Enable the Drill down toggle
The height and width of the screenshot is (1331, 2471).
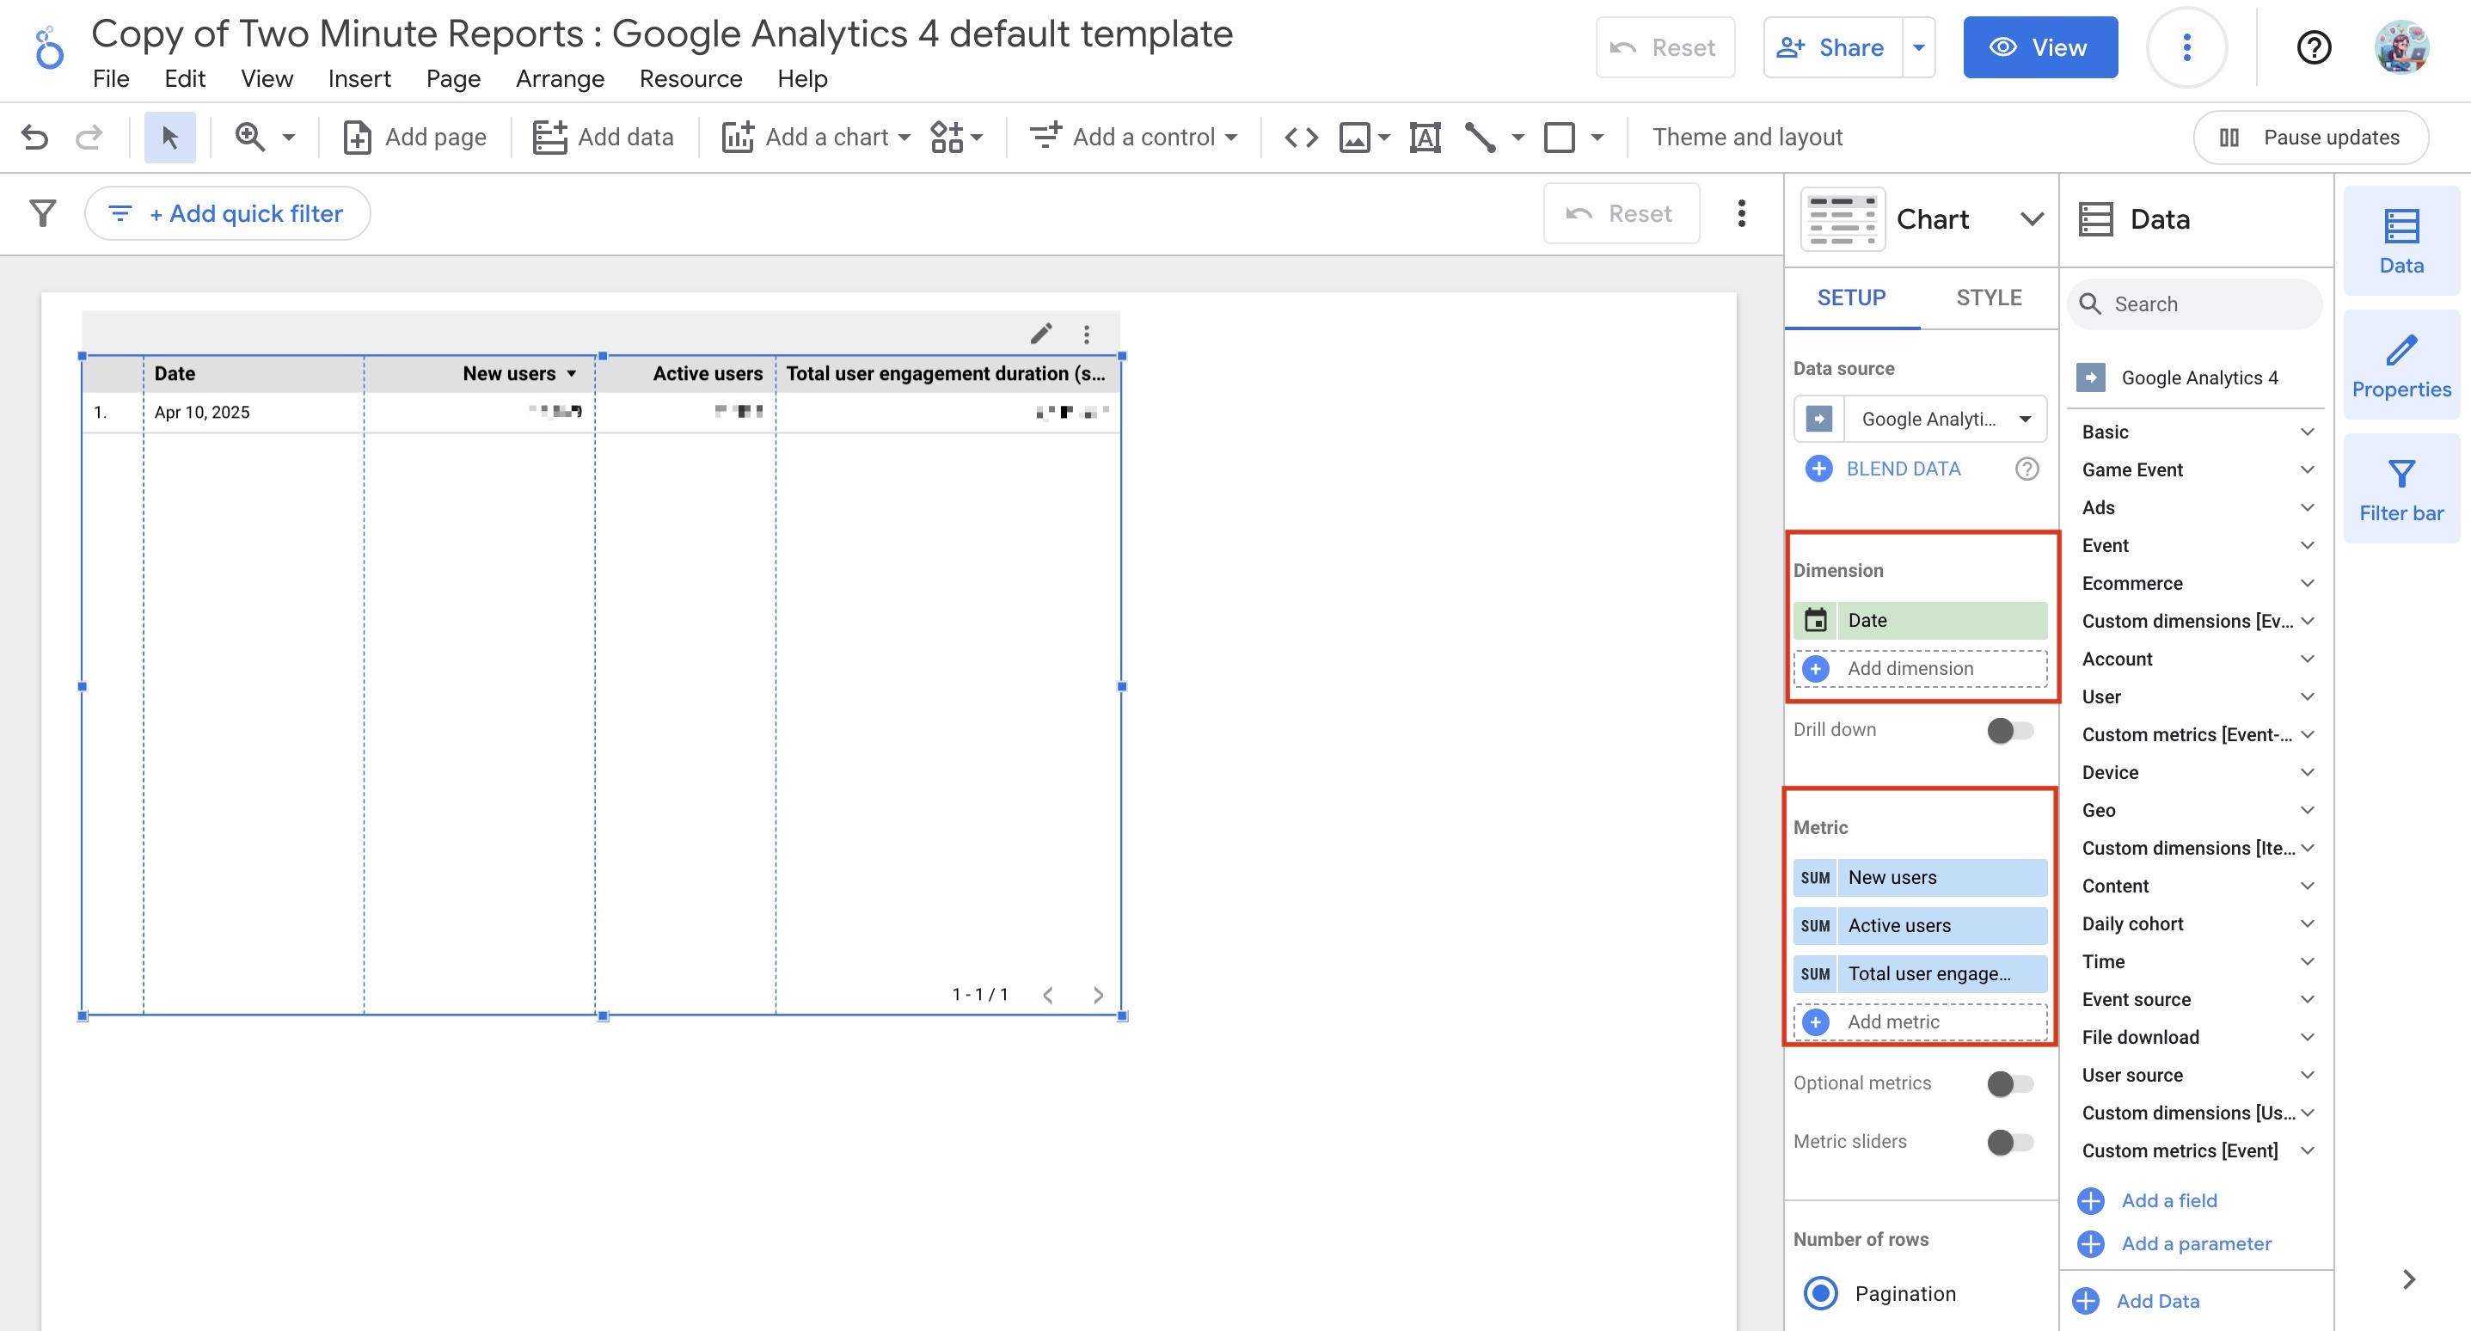[2009, 730]
